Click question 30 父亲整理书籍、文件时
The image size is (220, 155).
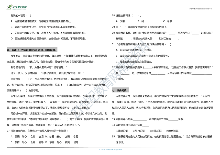(x=162, y=36)
